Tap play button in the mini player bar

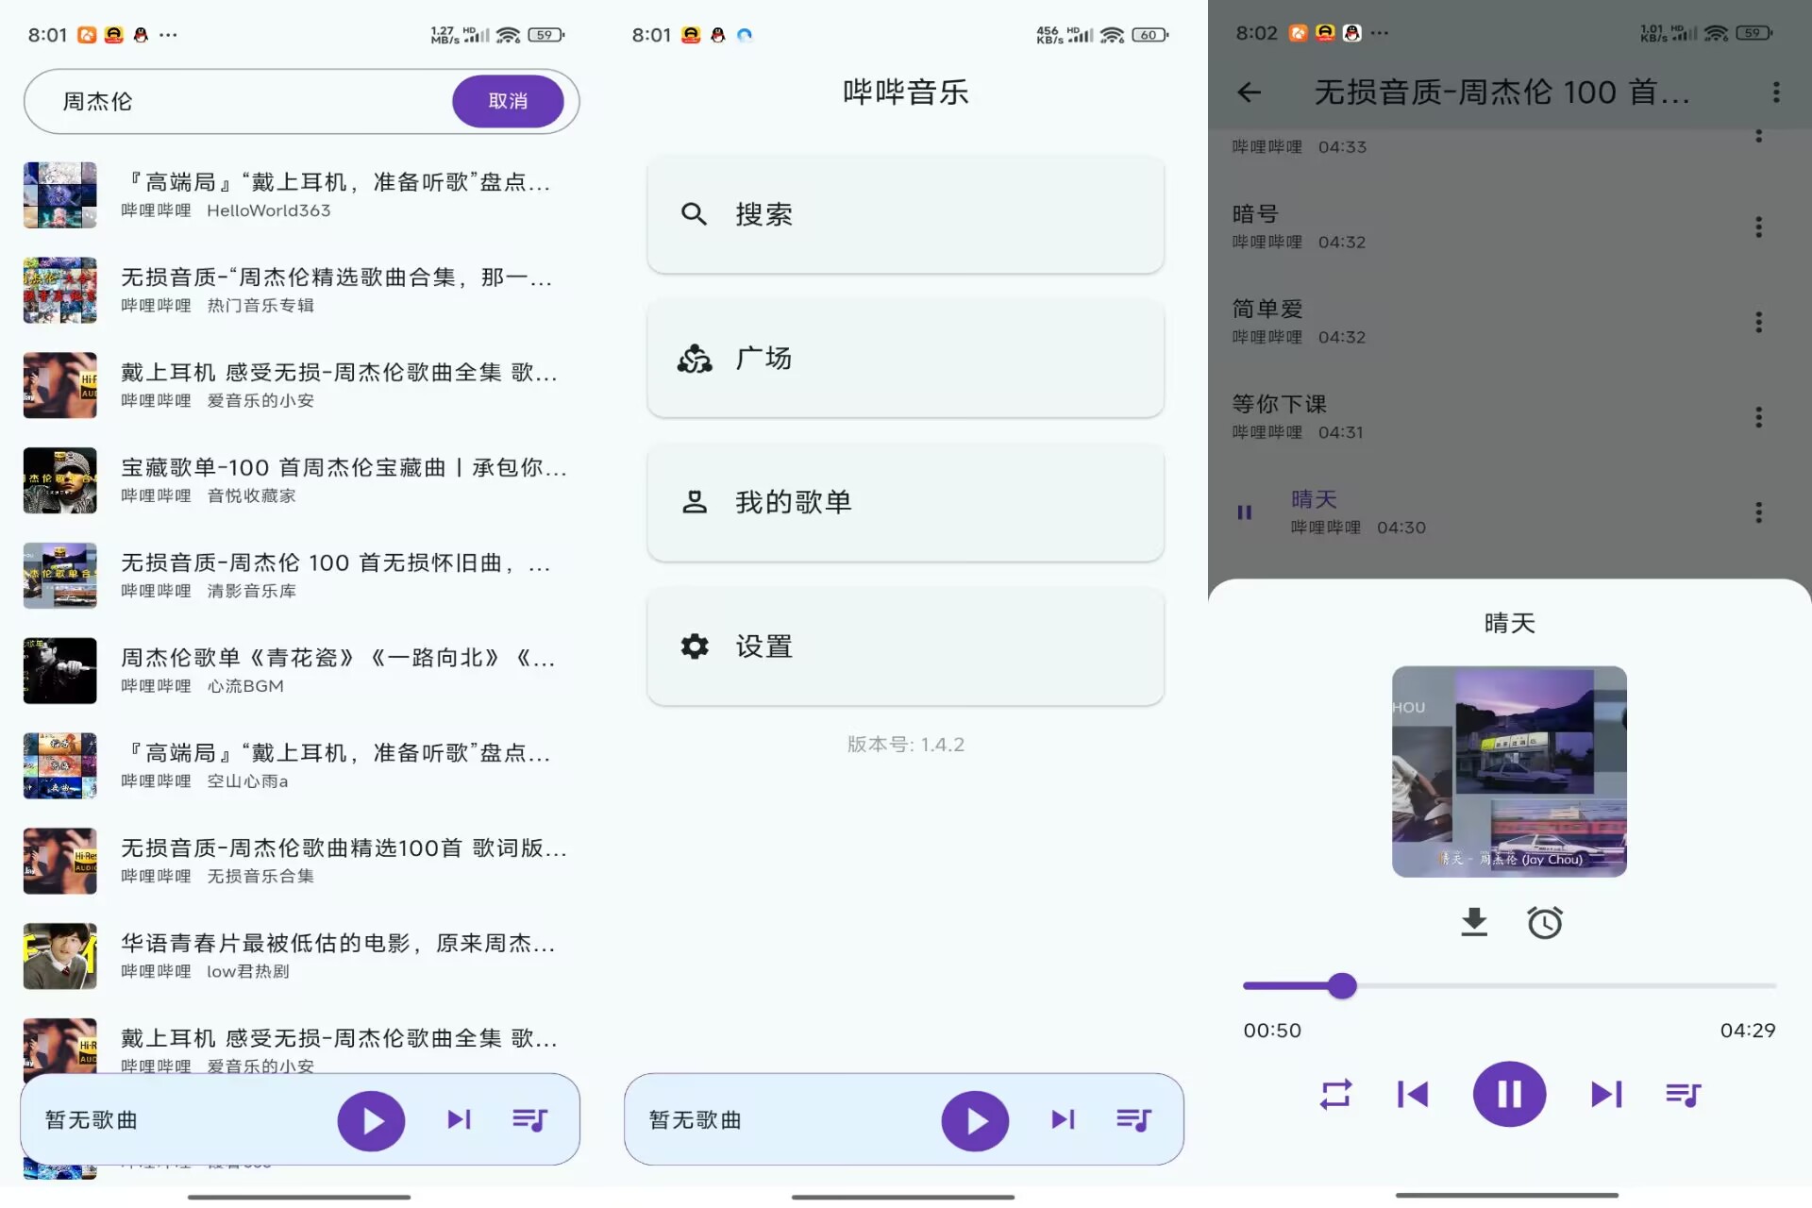(371, 1120)
